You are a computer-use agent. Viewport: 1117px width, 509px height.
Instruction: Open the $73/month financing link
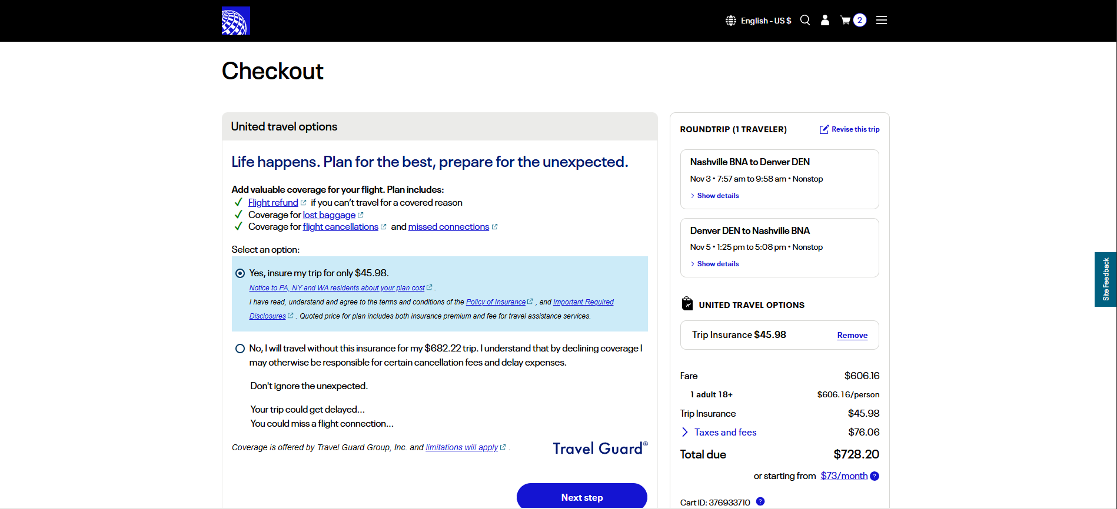(844, 476)
